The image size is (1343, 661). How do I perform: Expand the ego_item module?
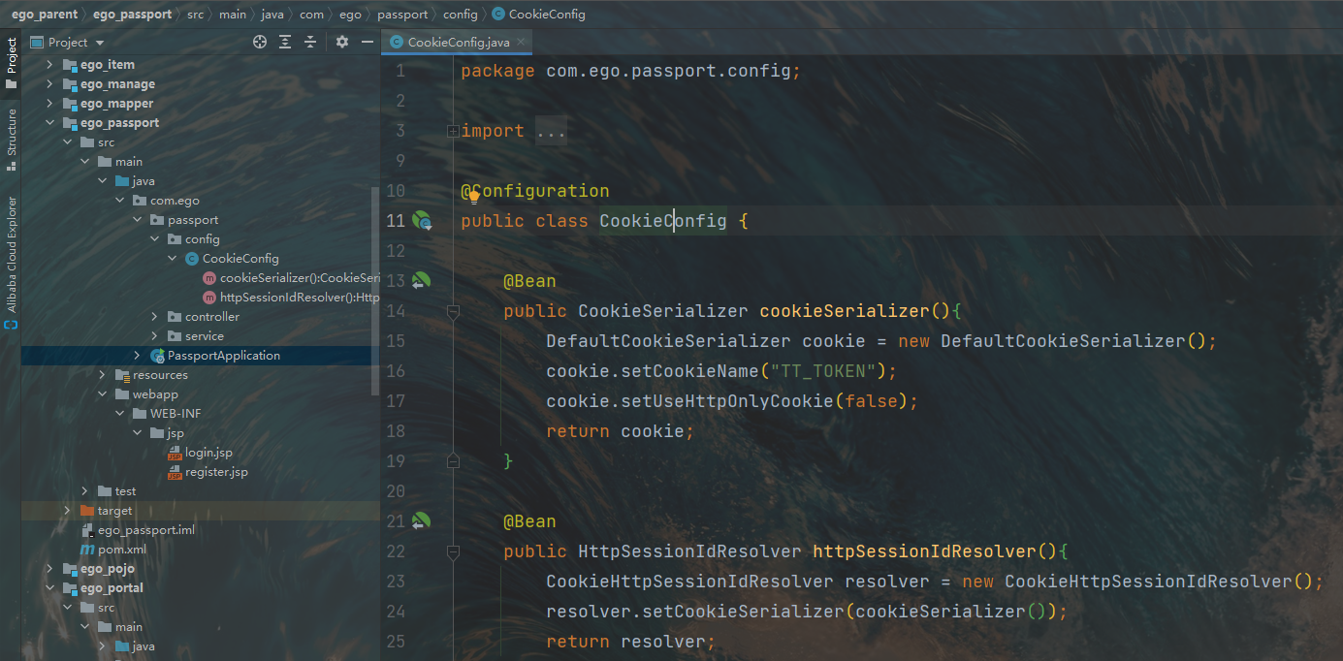[49, 65]
